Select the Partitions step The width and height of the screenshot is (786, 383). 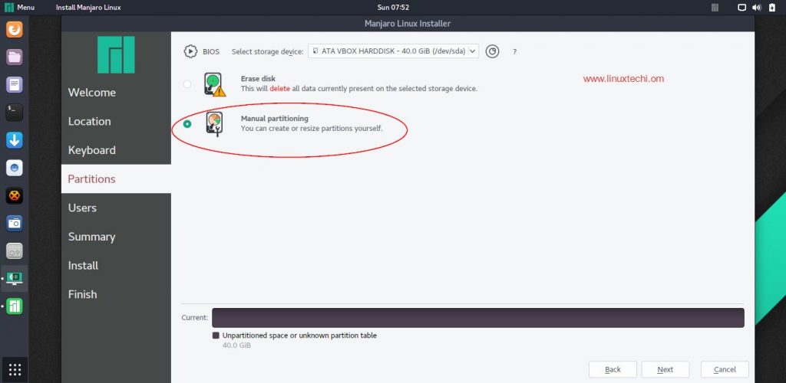click(116, 179)
